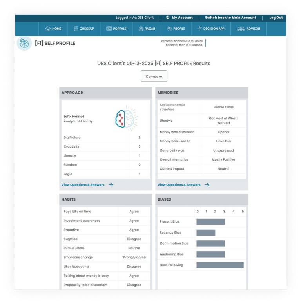Click the Present Bias bar
Viewport: 301px width, 305px height.
pos(211,221)
